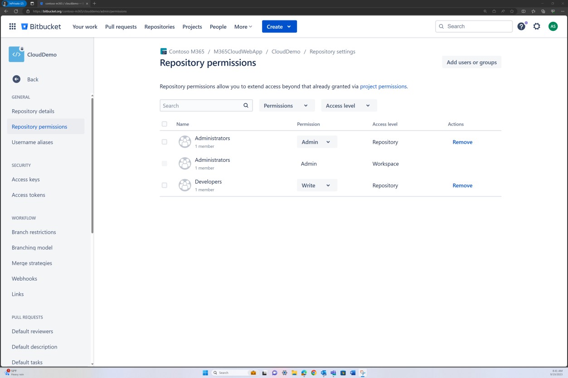Check the Developers row checkbox
The height and width of the screenshot is (378, 568).
click(x=165, y=185)
